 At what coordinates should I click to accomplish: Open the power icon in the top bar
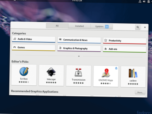tap(148, 1)
